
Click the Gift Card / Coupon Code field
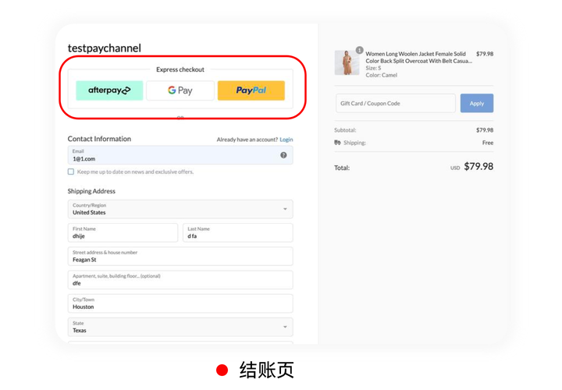point(396,103)
